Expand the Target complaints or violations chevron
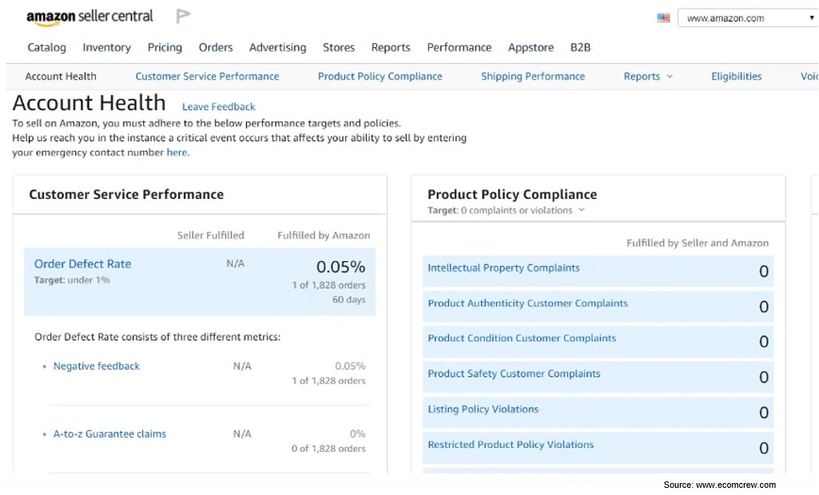Screen dimensions: 819x495 [x=582, y=210]
